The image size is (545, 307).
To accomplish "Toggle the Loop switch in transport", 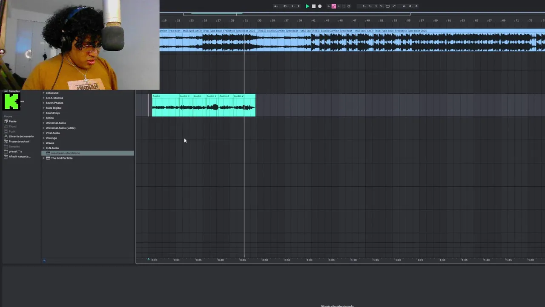I will (387, 6).
